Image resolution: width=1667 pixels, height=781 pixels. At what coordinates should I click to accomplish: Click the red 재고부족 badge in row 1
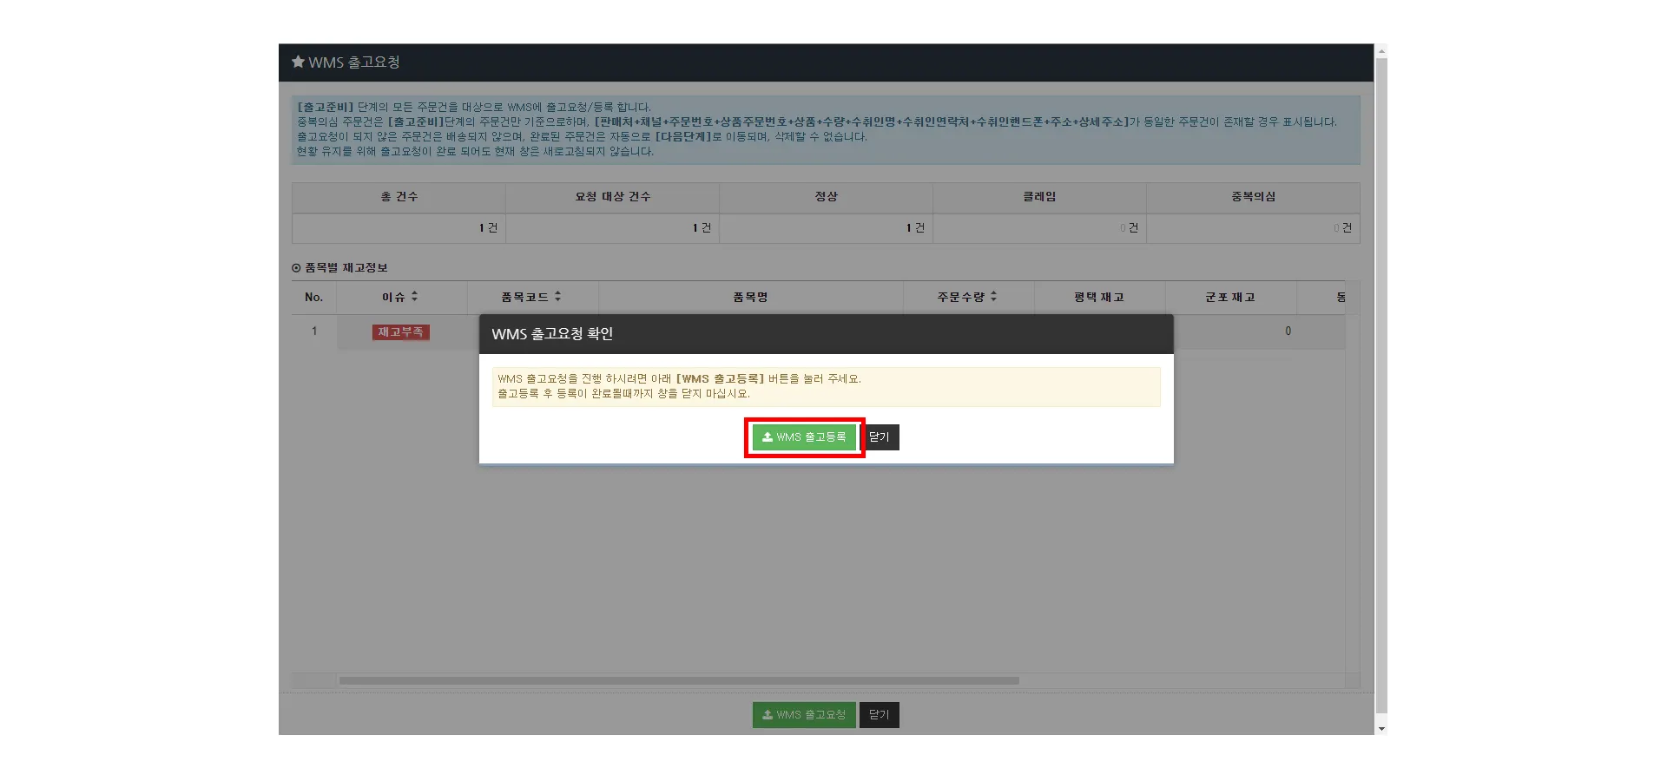point(401,332)
